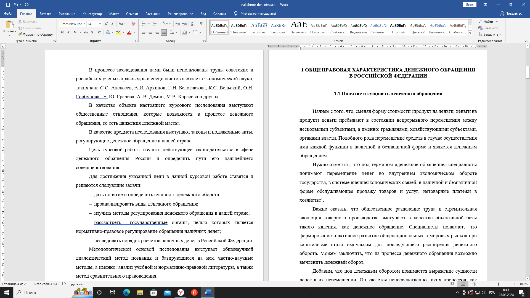
Task: Expand the bullets list dropdown
Action: 149,24
